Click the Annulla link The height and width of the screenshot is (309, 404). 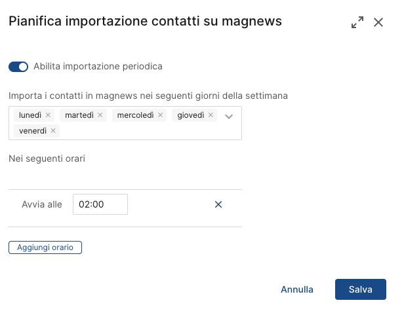click(297, 289)
